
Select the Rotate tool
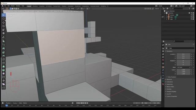pyautogui.click(x=3, y=26)
